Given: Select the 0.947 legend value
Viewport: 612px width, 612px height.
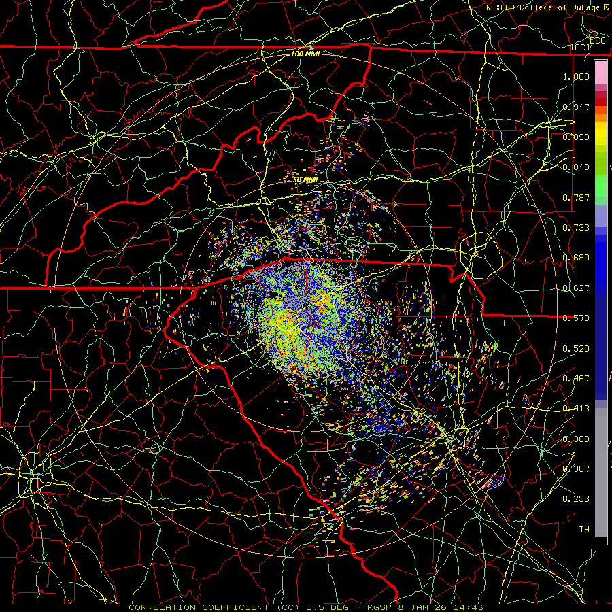Looking at the screenshot, I should tap(576, 107).
